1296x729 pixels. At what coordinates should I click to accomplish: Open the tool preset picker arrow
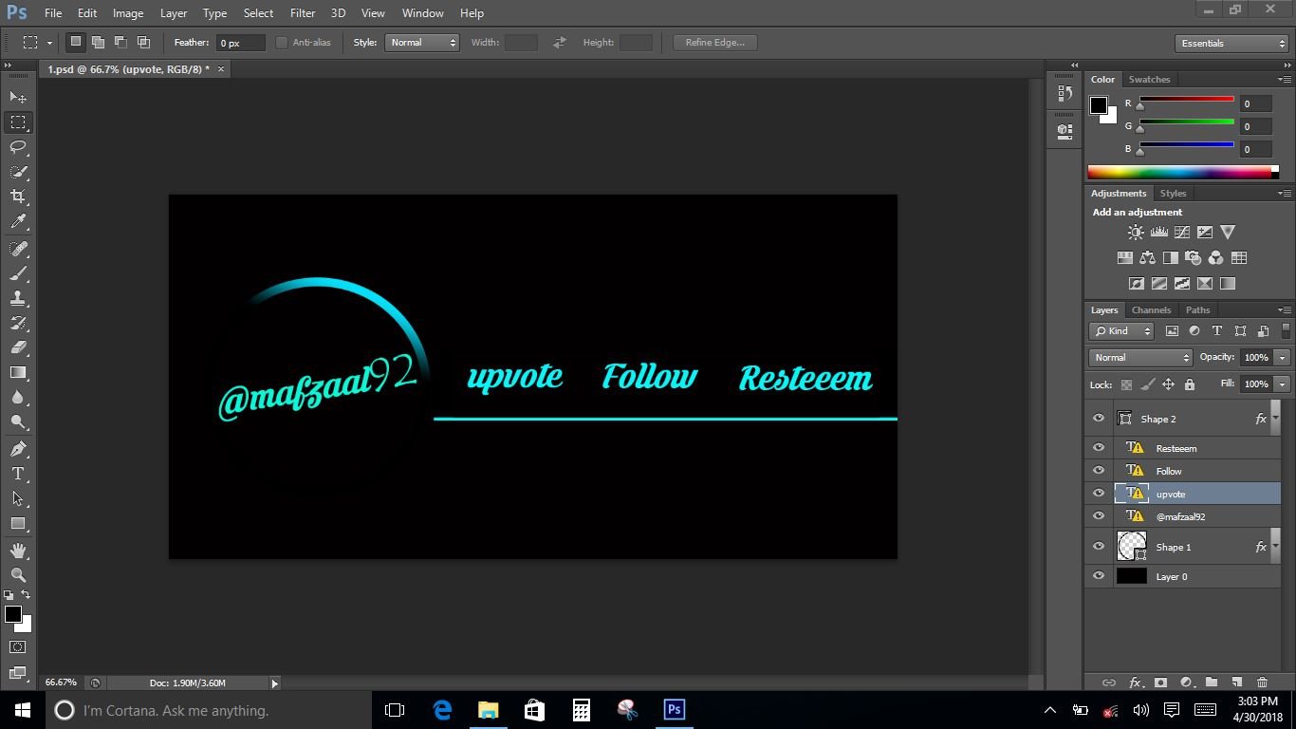[x=49, y=43]
